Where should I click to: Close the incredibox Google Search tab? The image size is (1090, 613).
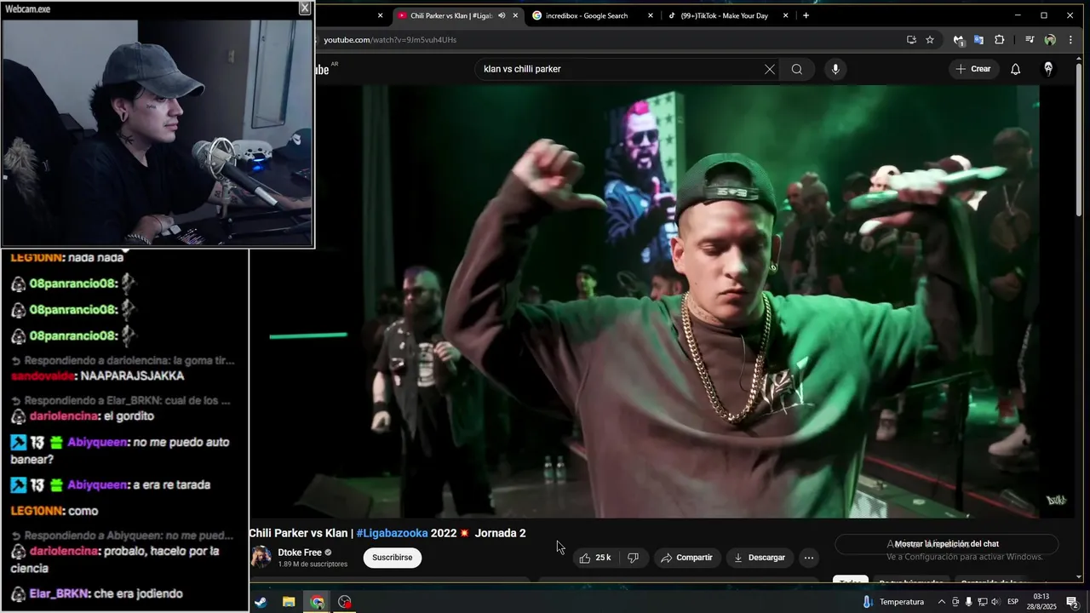651,15
